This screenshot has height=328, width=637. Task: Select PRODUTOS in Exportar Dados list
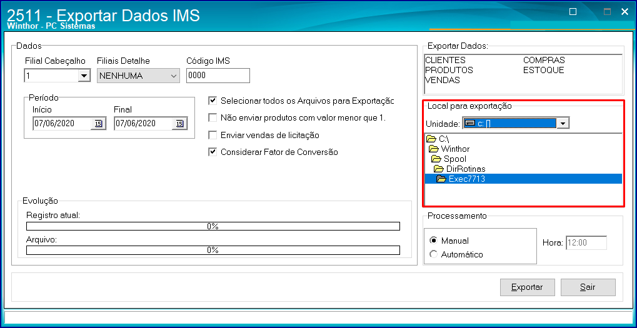coord(449,70)
